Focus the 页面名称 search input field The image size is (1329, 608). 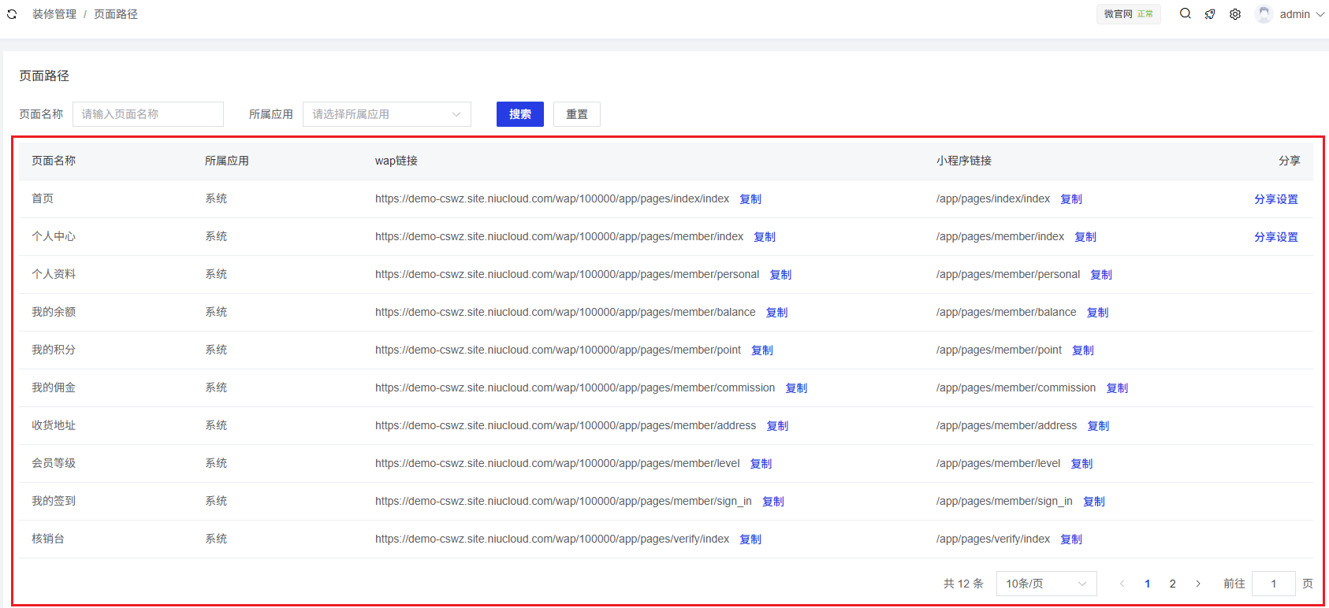coord(148,114)
